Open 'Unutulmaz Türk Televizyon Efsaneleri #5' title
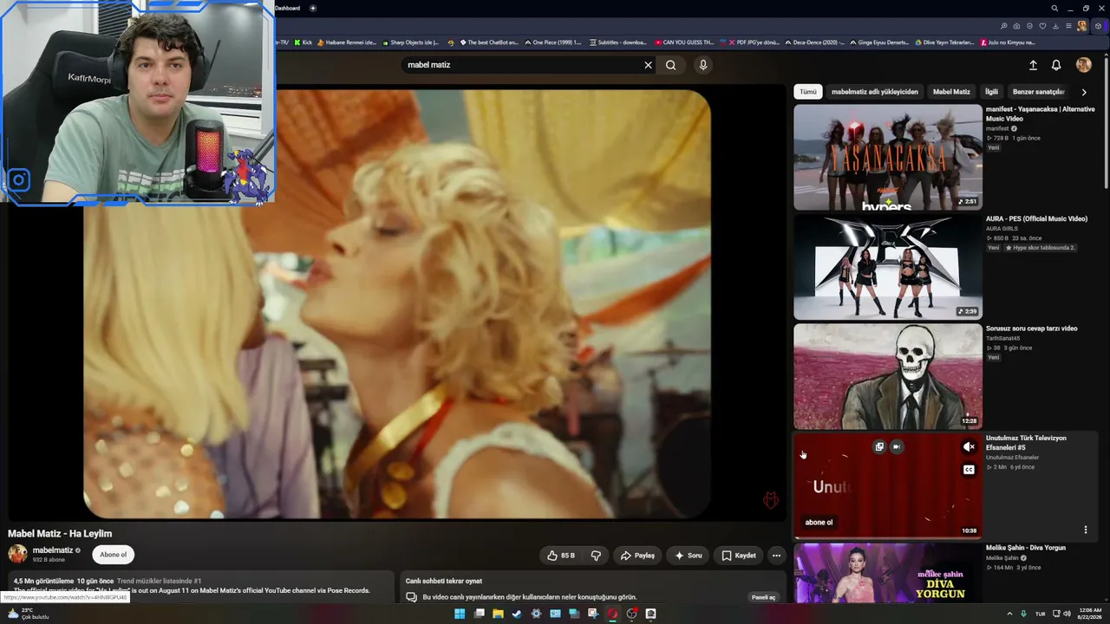 tap(1026, 443)
